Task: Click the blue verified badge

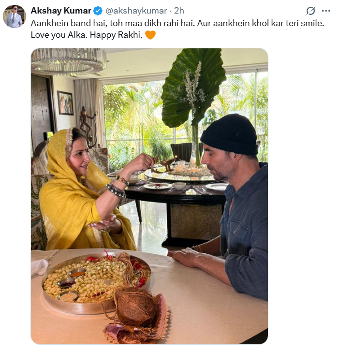Action: click(98, 11)
